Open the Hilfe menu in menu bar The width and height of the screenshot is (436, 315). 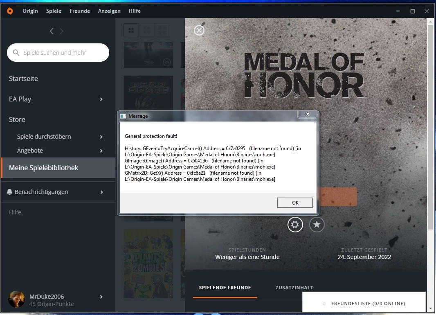click(135, 11)
